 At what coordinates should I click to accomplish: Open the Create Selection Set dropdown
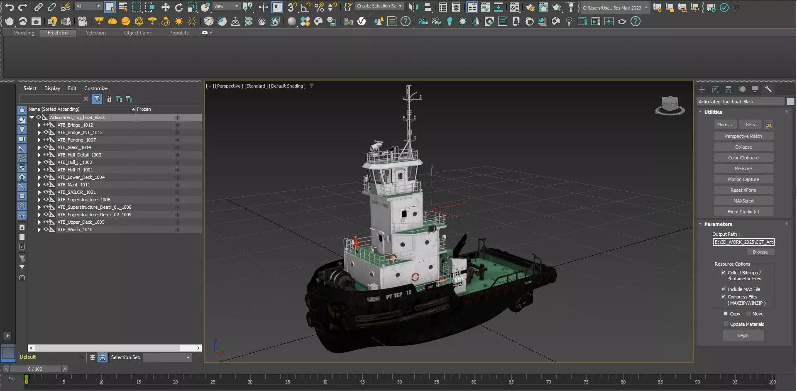click(x=379, y=6)
